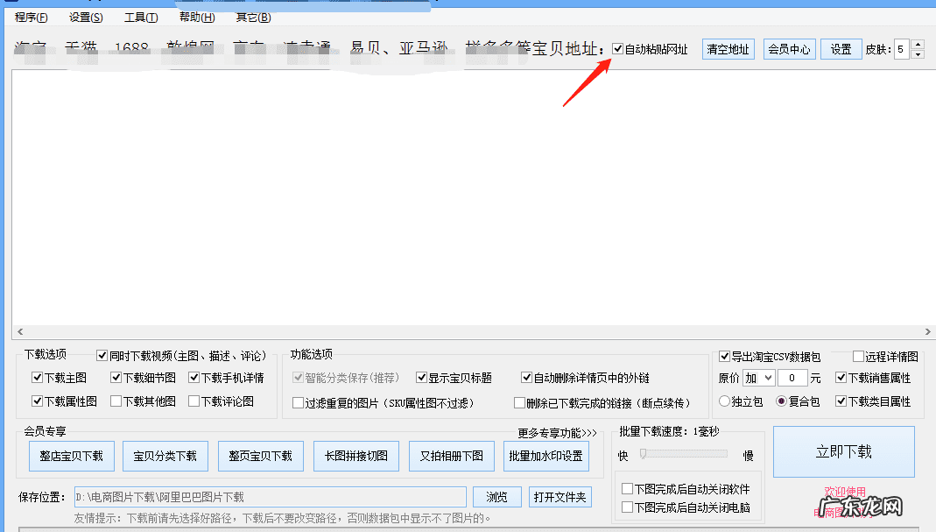Click 整店宝贝下载 for whole-store download

71,456
